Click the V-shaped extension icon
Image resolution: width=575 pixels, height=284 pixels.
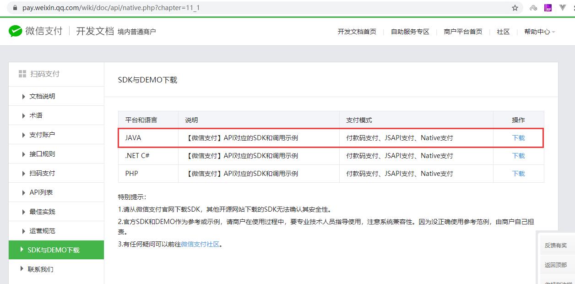(x=563, y=7)
